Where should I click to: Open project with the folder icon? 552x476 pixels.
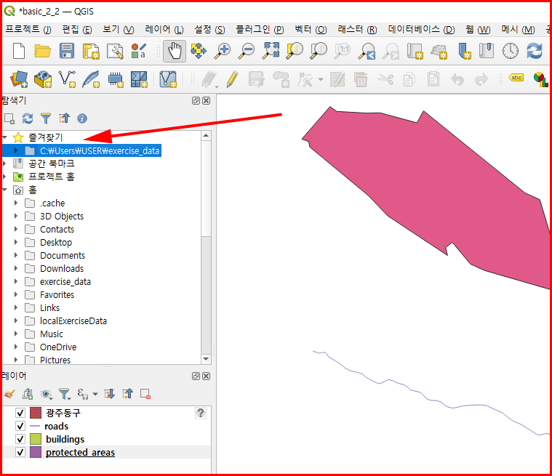coord(43,51)
